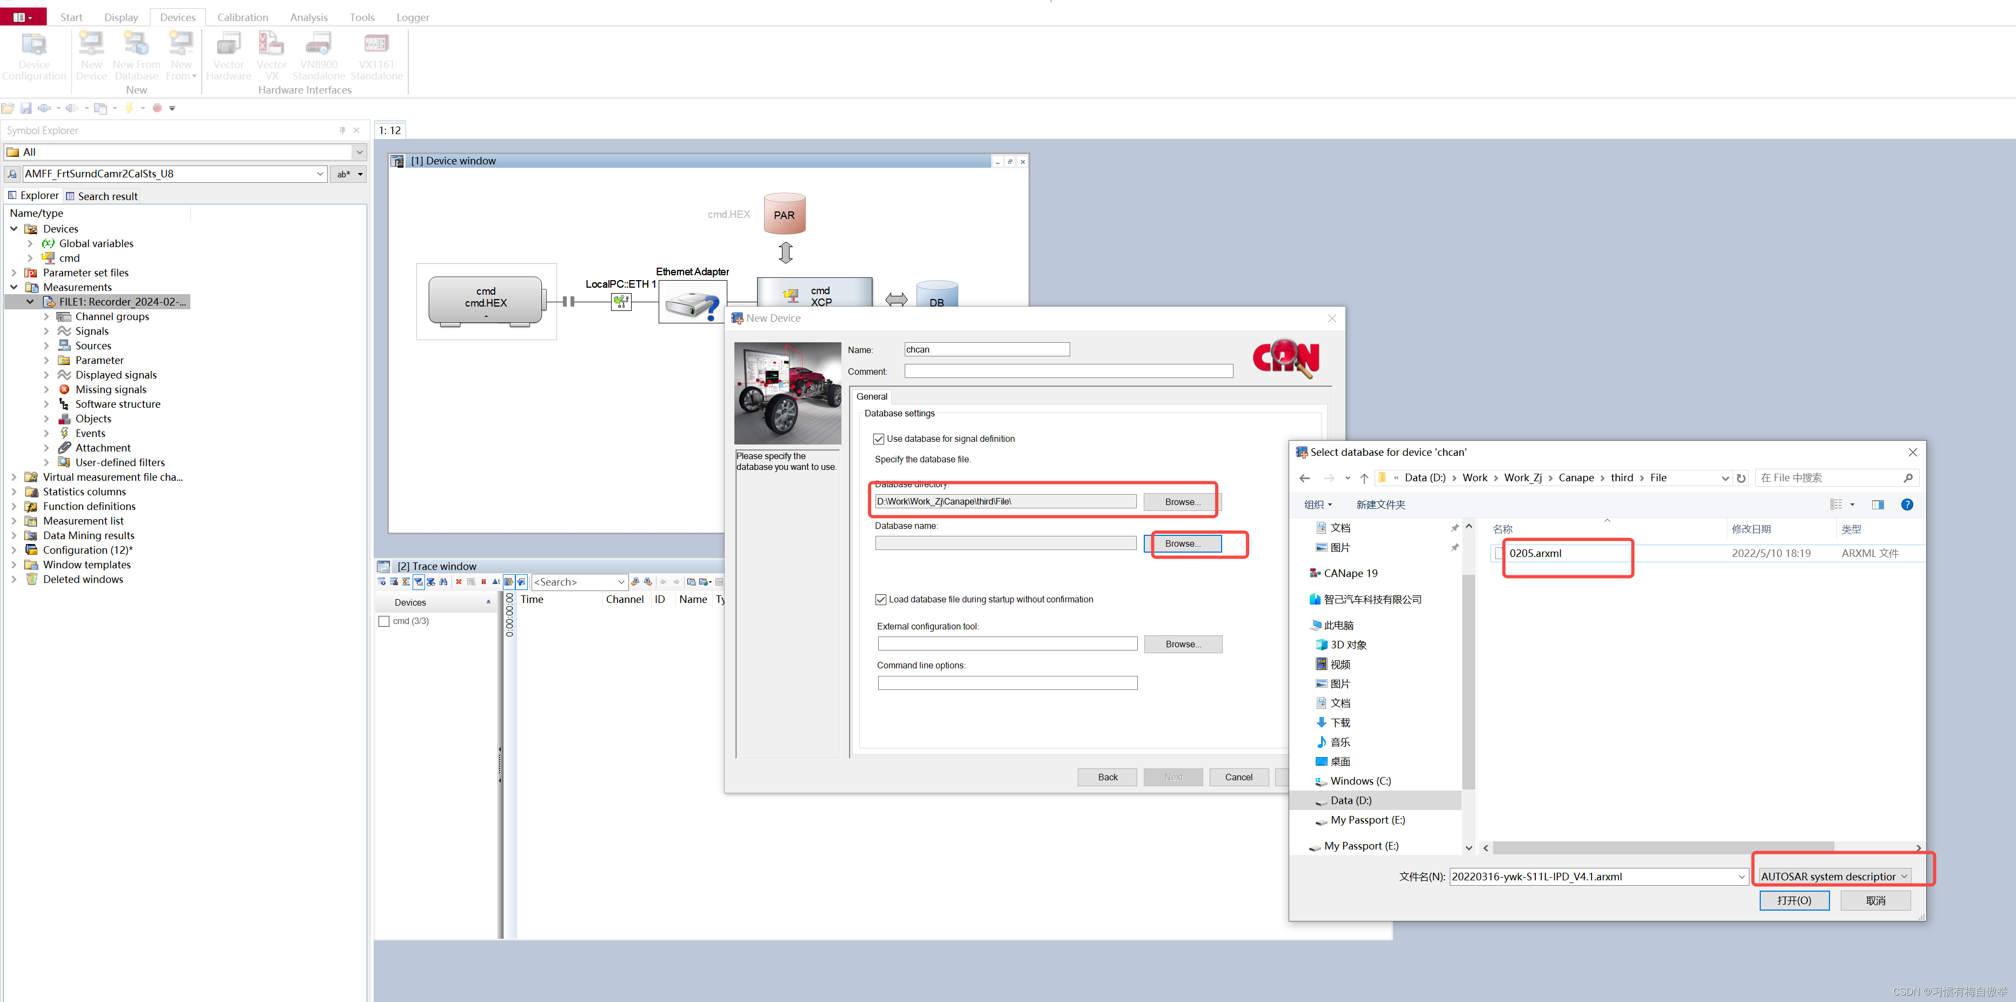Click the help question mark icon
This screenshot has width=2016, height=1002.
pos(1907,505)
